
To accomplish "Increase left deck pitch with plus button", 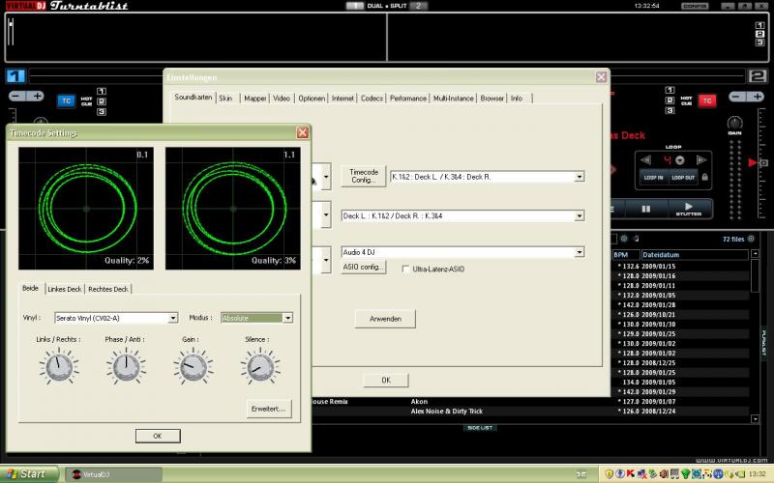I will pyautogui.click(x=36, y=96).
